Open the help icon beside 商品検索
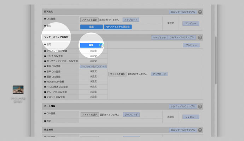 coord(200,130)
